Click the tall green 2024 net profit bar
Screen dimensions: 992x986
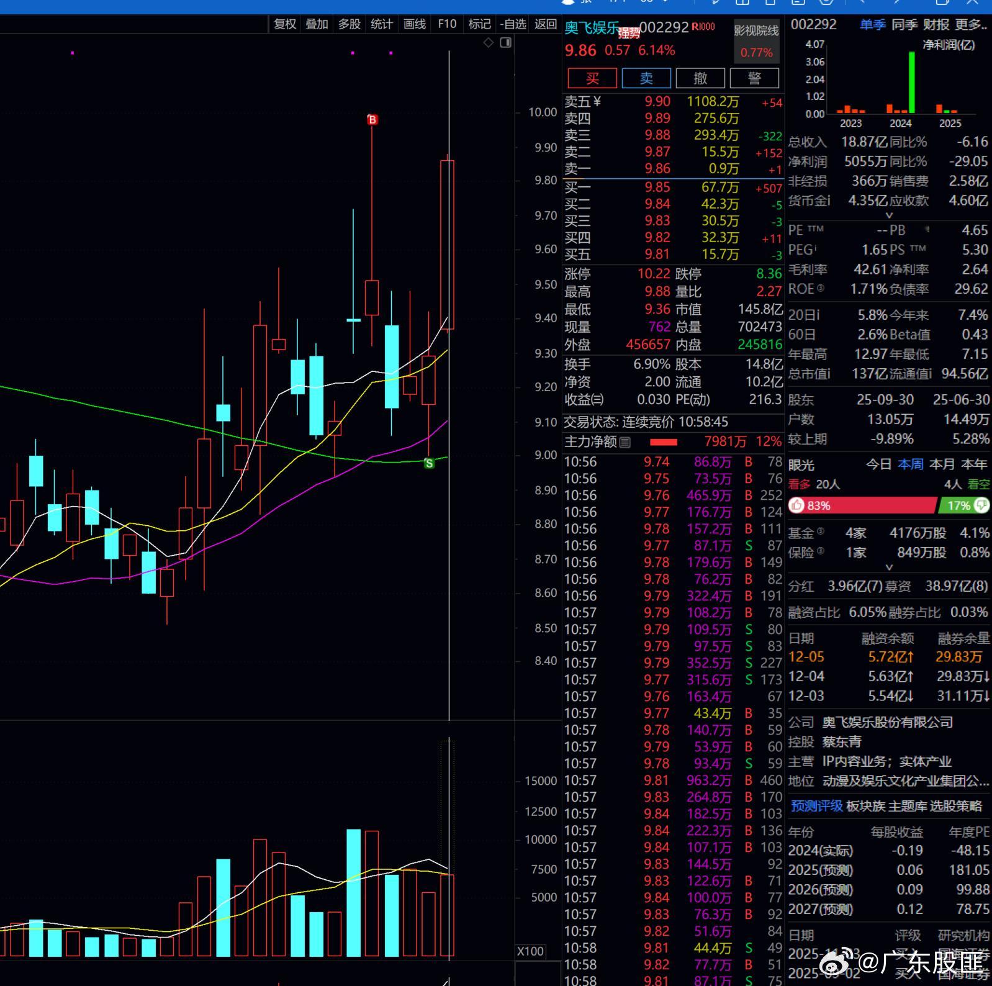click(911, 82)
